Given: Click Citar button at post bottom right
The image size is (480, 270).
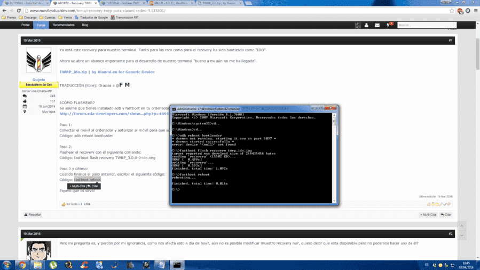Looking at the screenshot, I should pos(446,215).
